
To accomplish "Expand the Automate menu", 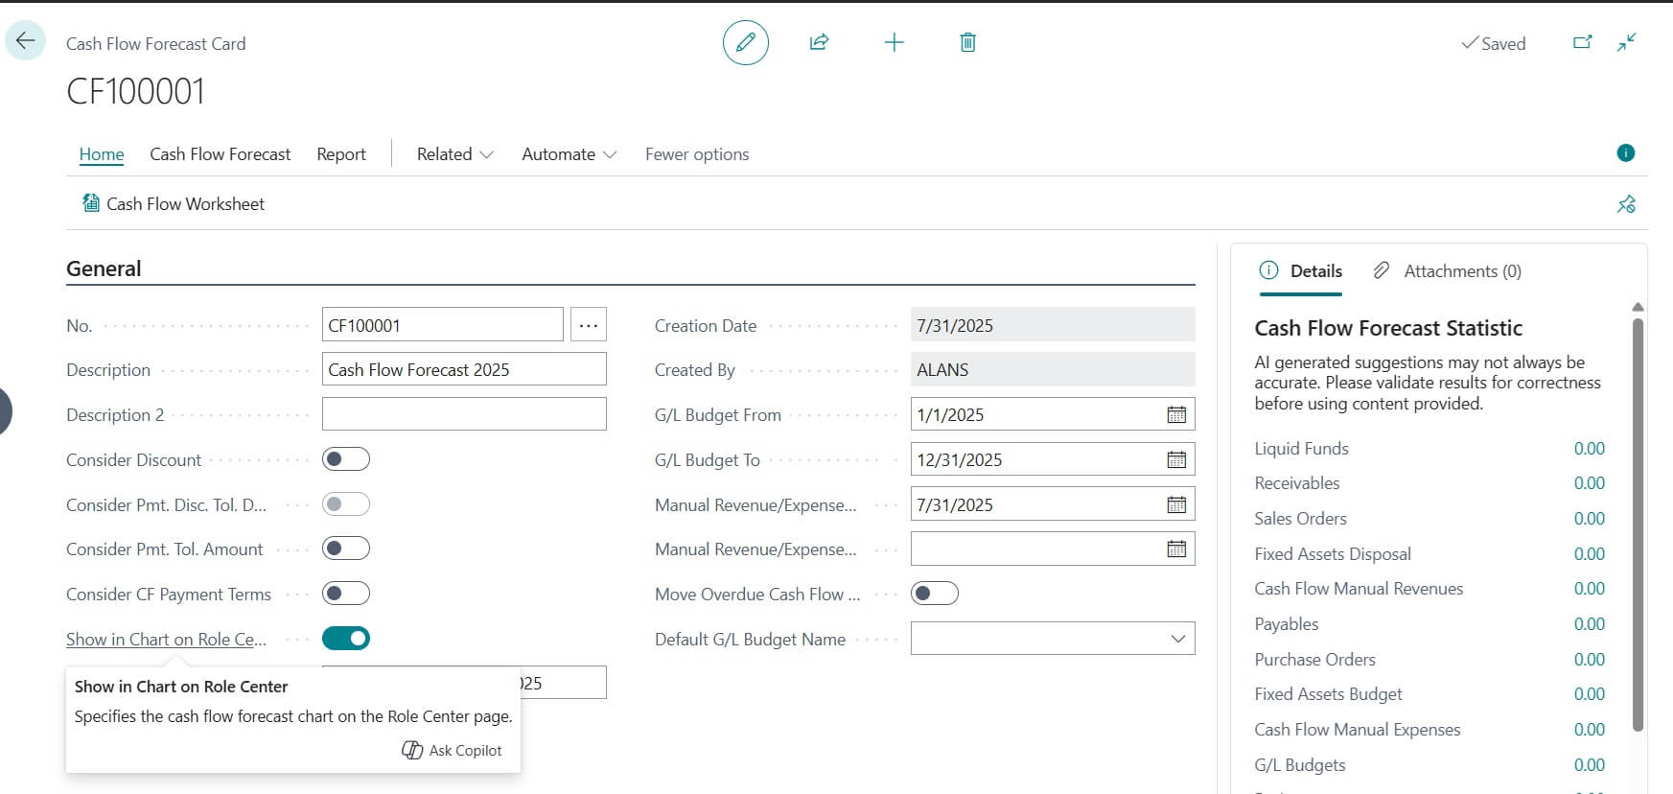I will 569,154.
